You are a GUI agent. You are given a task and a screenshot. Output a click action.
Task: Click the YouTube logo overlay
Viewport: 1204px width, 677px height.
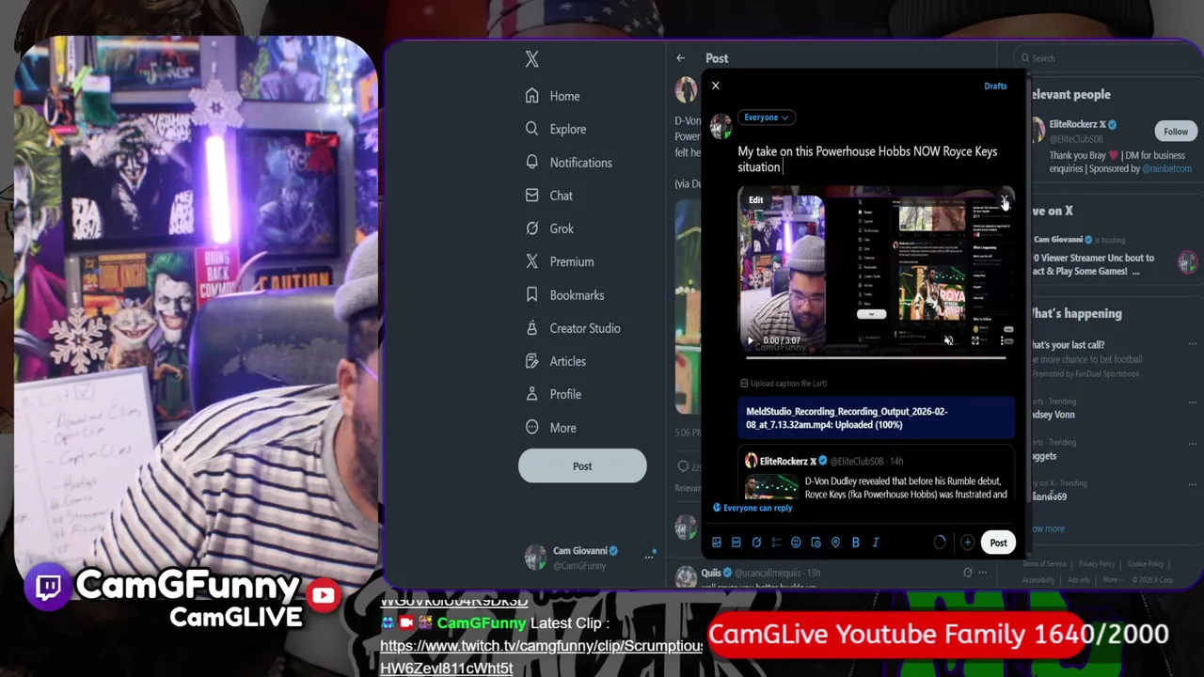pos(323,595)
